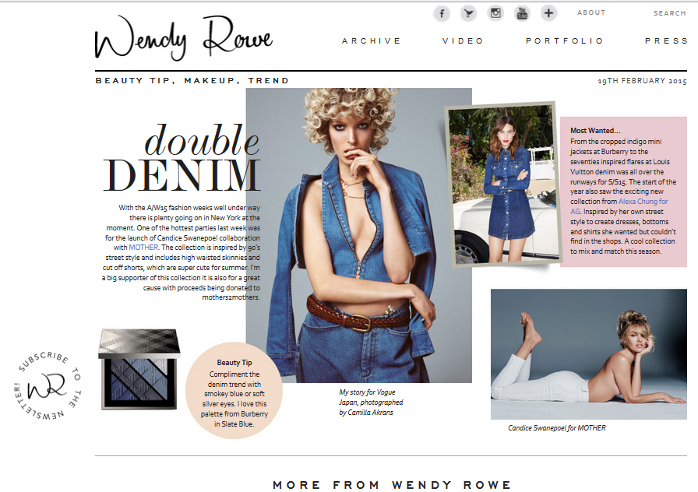698x492 pixels.
Task: Click the 'MORE FROM WENDY ROWE' heading
Action: pos(392,484)
